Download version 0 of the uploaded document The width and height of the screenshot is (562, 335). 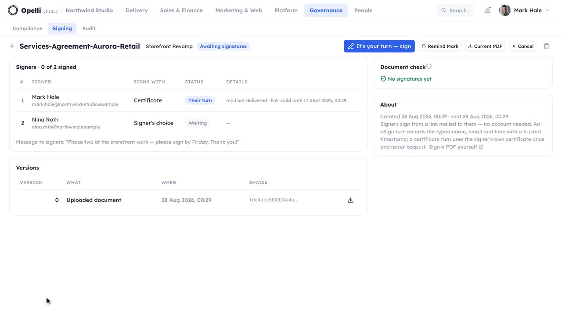(350, 200)
